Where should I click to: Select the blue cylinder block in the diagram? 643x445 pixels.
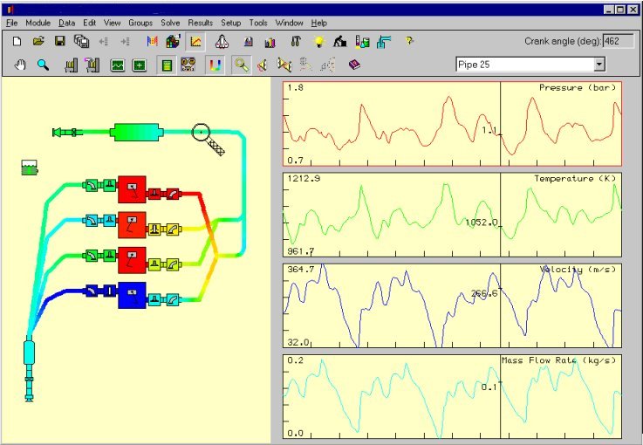132,295
